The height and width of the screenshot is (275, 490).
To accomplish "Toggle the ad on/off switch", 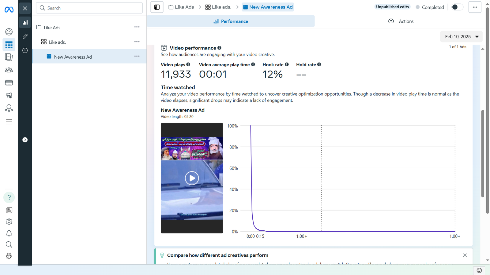I will point(457,7).
